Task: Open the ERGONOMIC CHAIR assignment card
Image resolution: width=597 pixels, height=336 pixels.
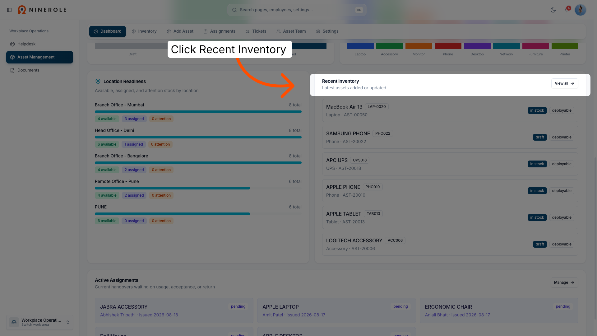Action: [499, 310]
